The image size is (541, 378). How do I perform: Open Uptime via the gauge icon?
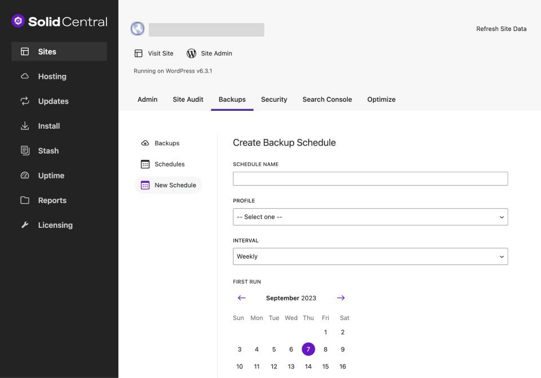[x=25, y=175]
